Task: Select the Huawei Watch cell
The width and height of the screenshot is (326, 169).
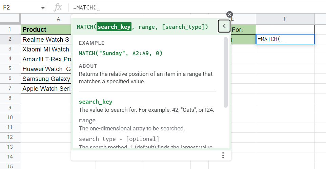Action: tap(46, 69)
